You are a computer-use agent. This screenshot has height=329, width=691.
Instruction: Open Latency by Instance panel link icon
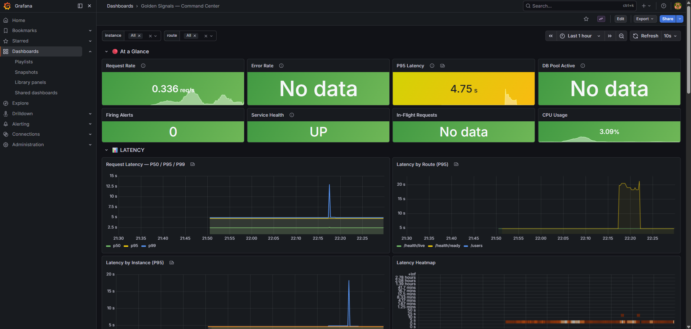[172, 263]
